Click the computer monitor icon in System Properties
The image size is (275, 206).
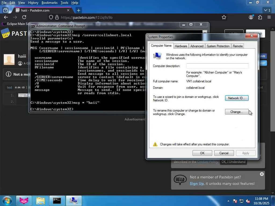pyautogui.click(x=157, y=56)
